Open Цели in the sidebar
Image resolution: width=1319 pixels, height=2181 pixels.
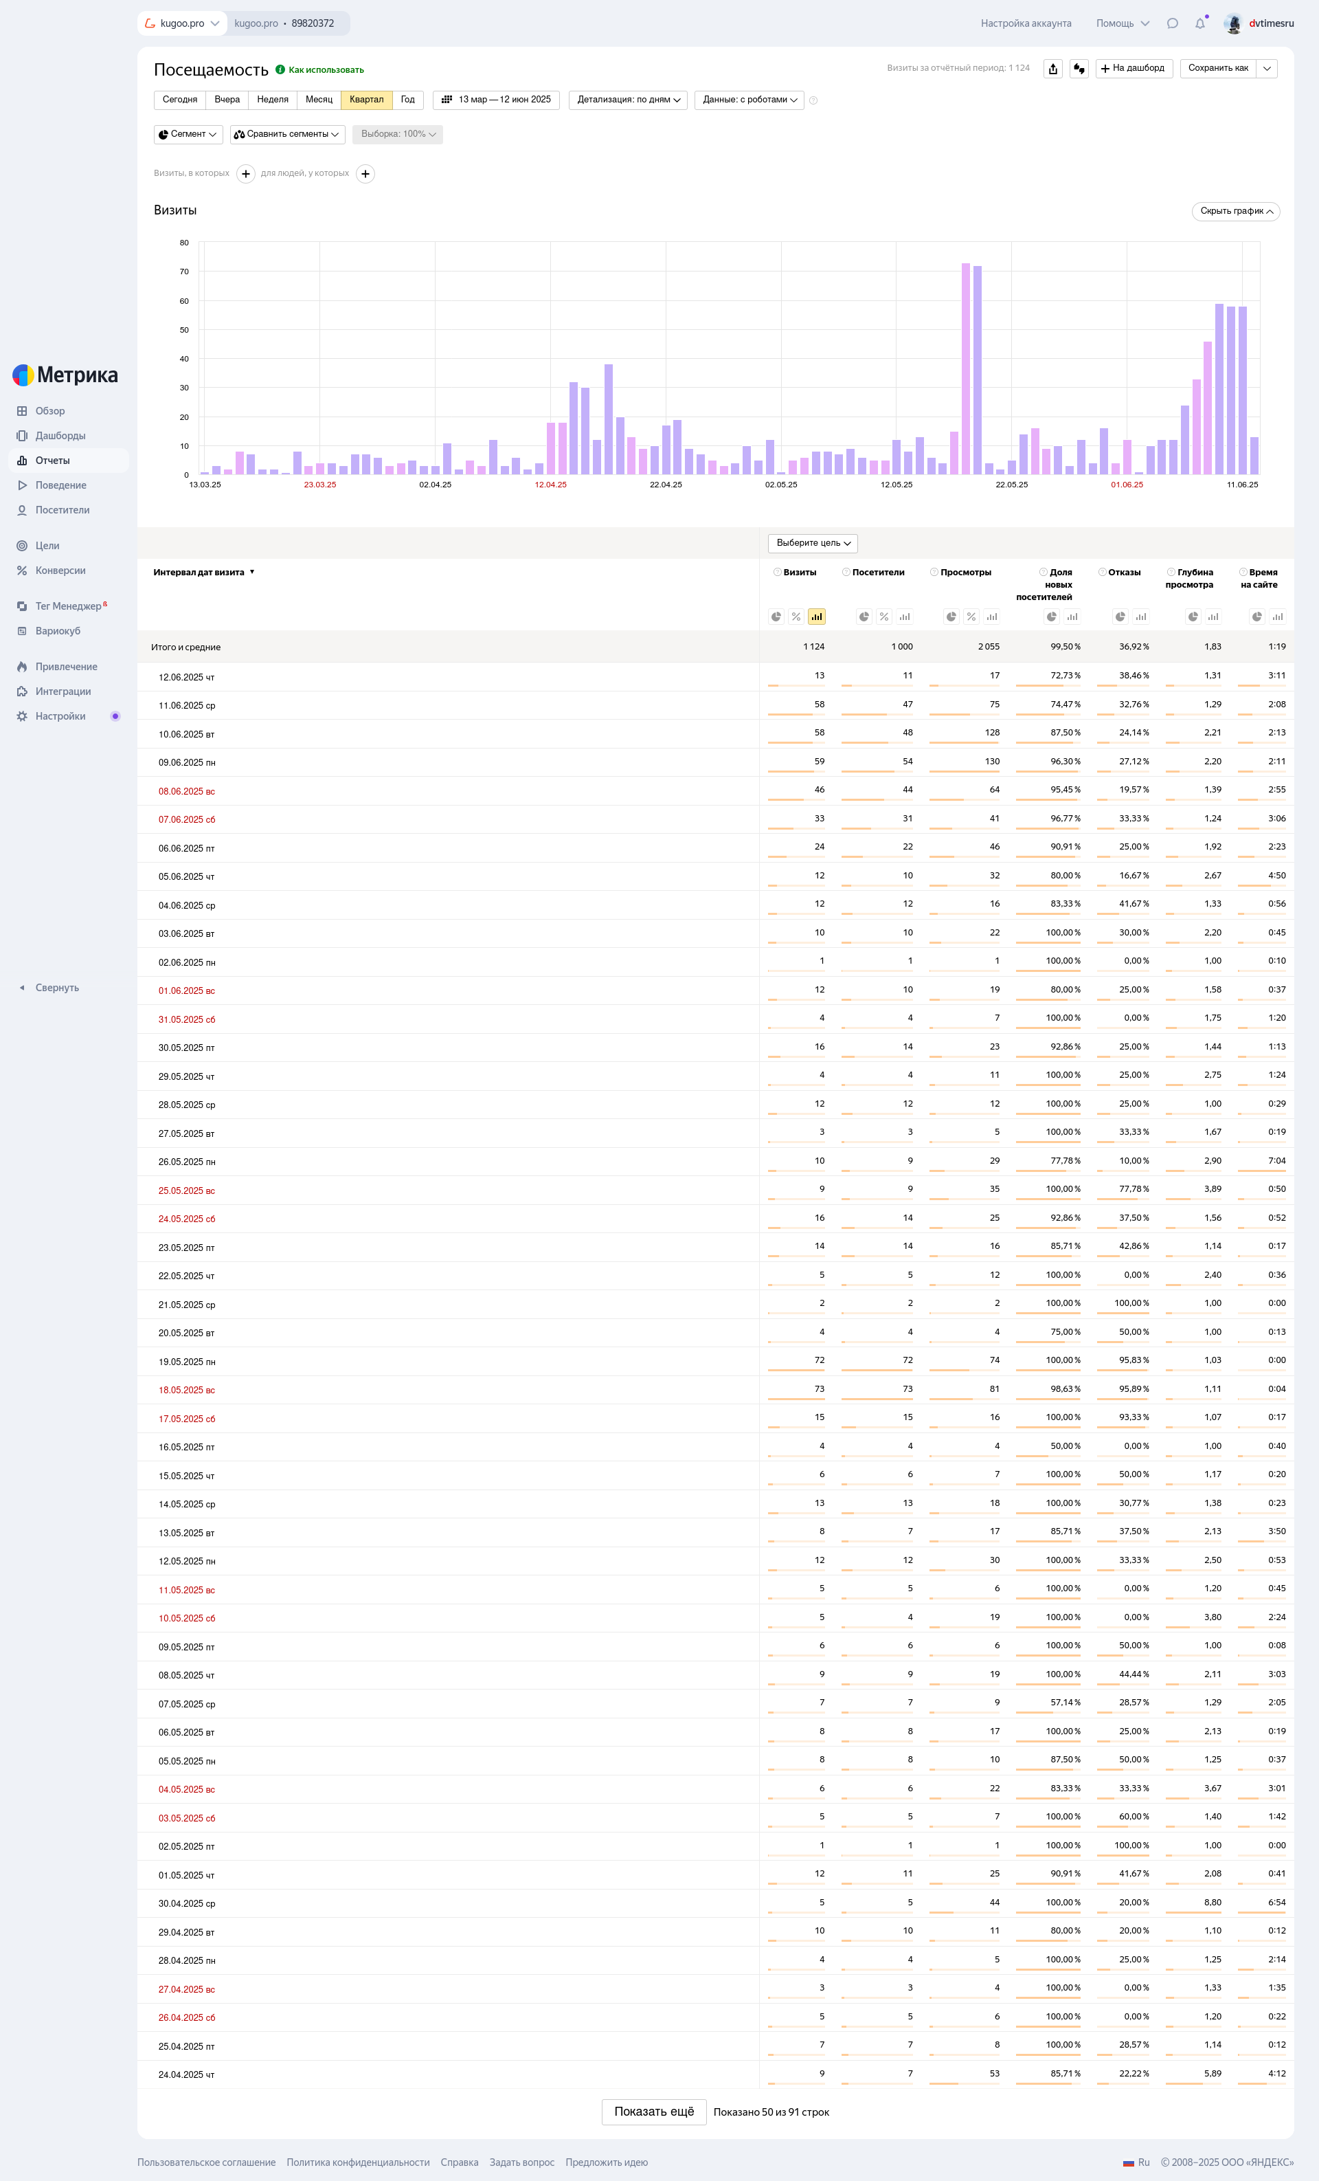coord(47,546)
